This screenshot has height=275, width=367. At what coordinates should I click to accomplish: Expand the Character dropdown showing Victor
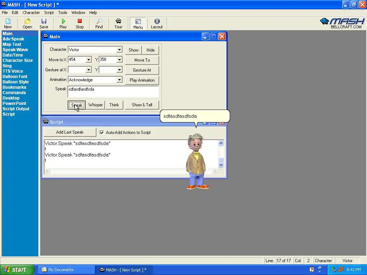point(119,49)
